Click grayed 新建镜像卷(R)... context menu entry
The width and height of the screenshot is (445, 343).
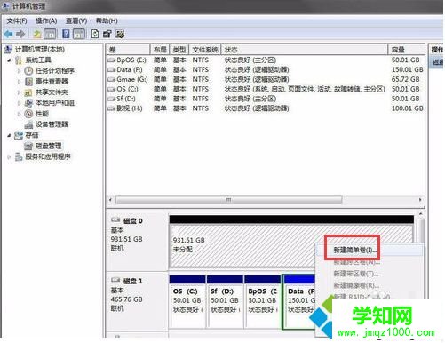pyautogui.click(x=356, y=285)
